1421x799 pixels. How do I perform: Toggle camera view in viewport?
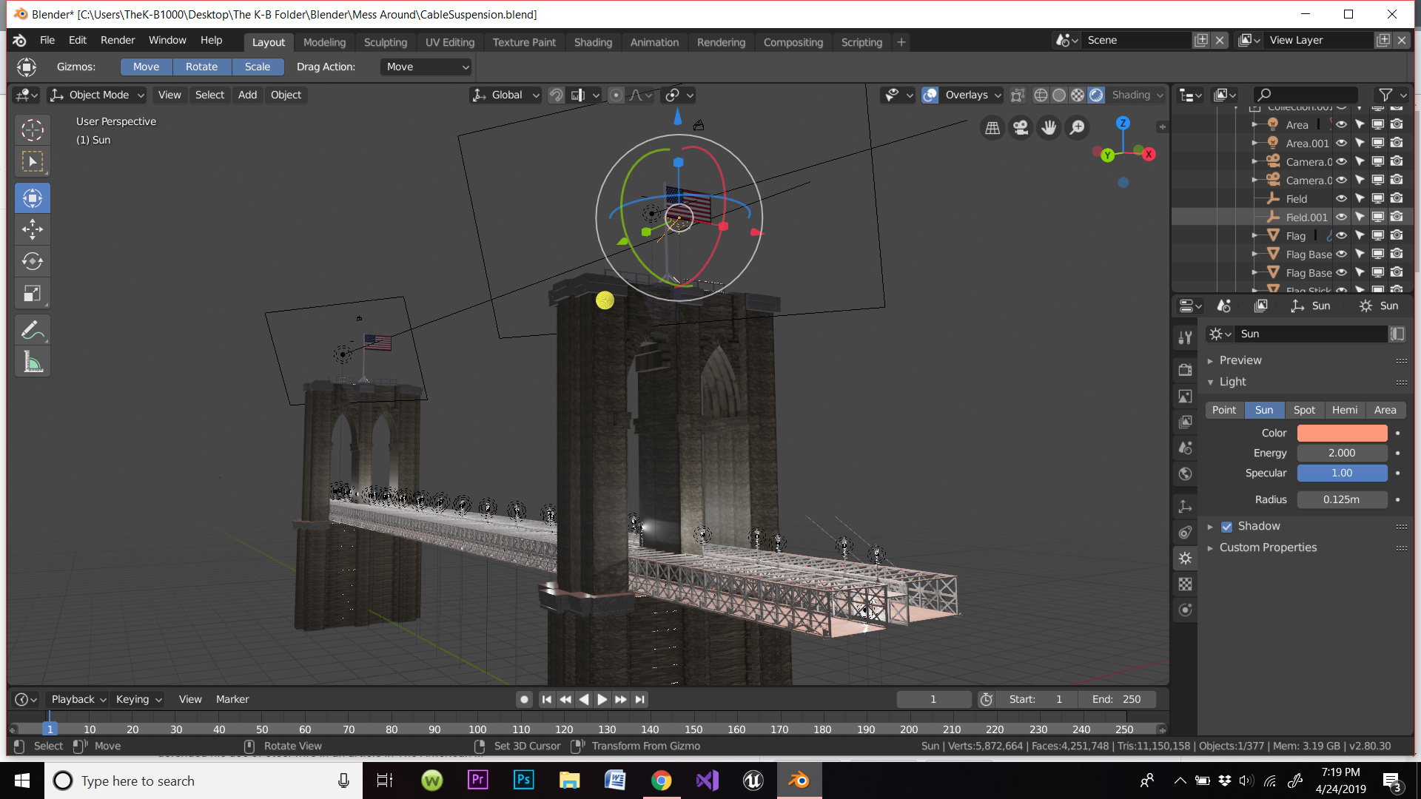(1021, 128)
